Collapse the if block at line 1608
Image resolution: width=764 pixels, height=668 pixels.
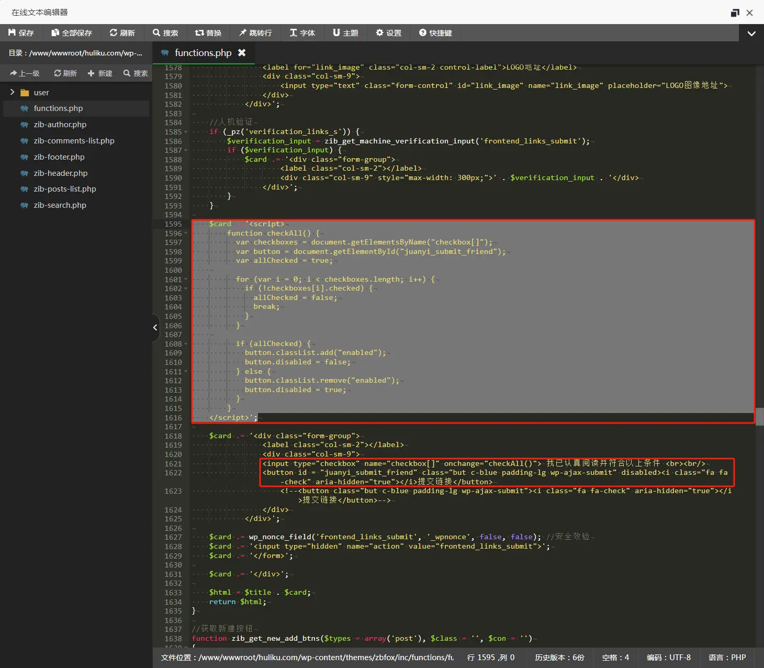pyautogui.click(x=186, y=344)
